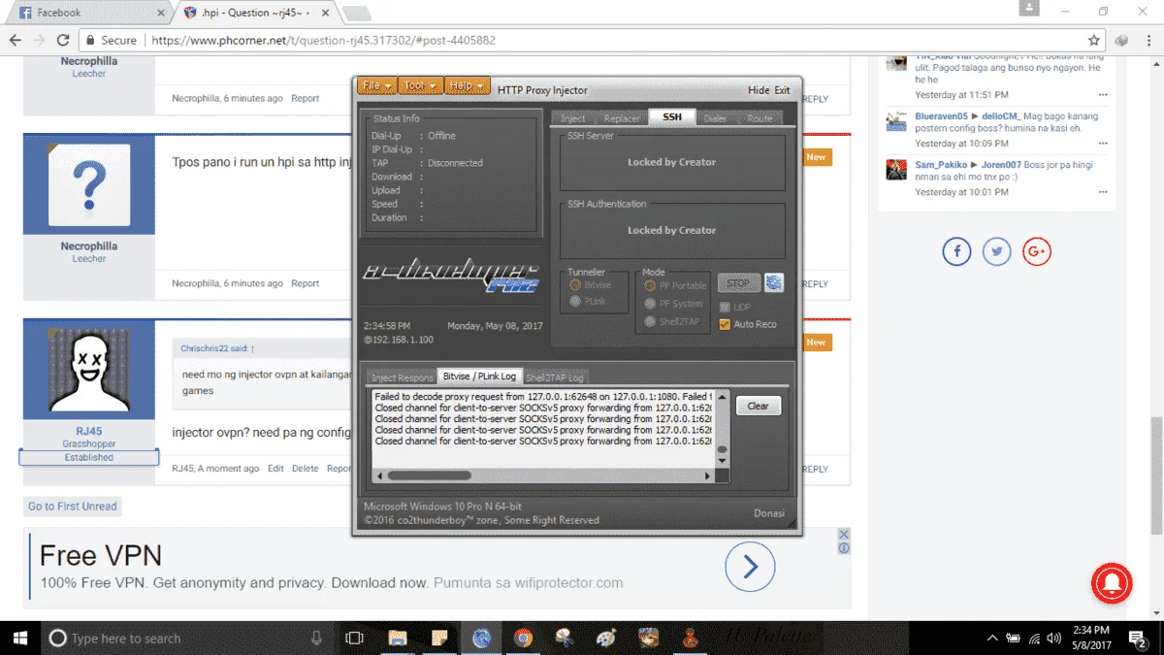Open Sticky Notes taskbar icon
This screenshot has width=1164, height=655.
tap(439, 638)
